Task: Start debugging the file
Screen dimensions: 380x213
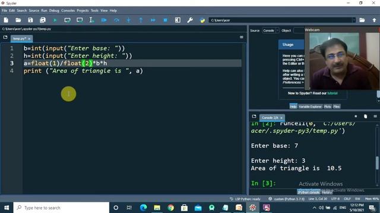Action: pos(104,20)
